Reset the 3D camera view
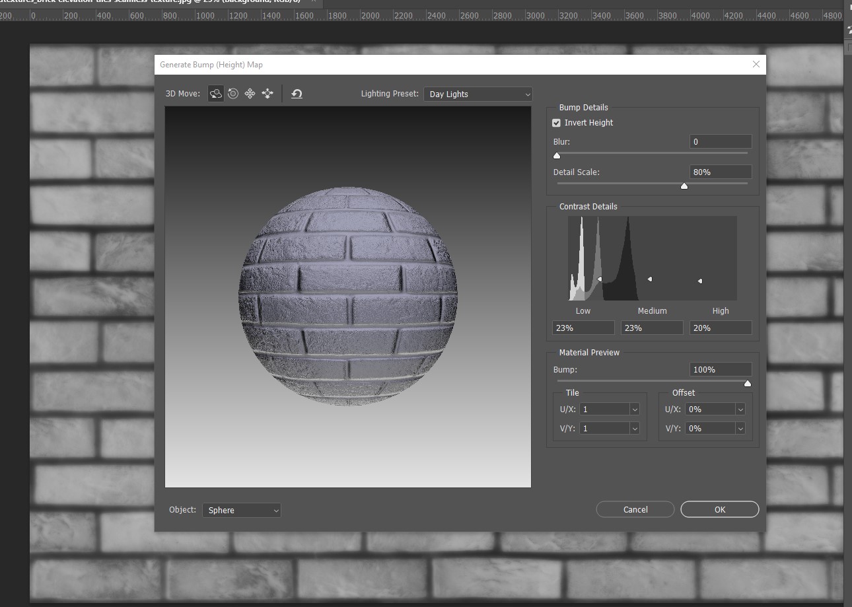This screenshot has height=607, width=852. point(297,94)
